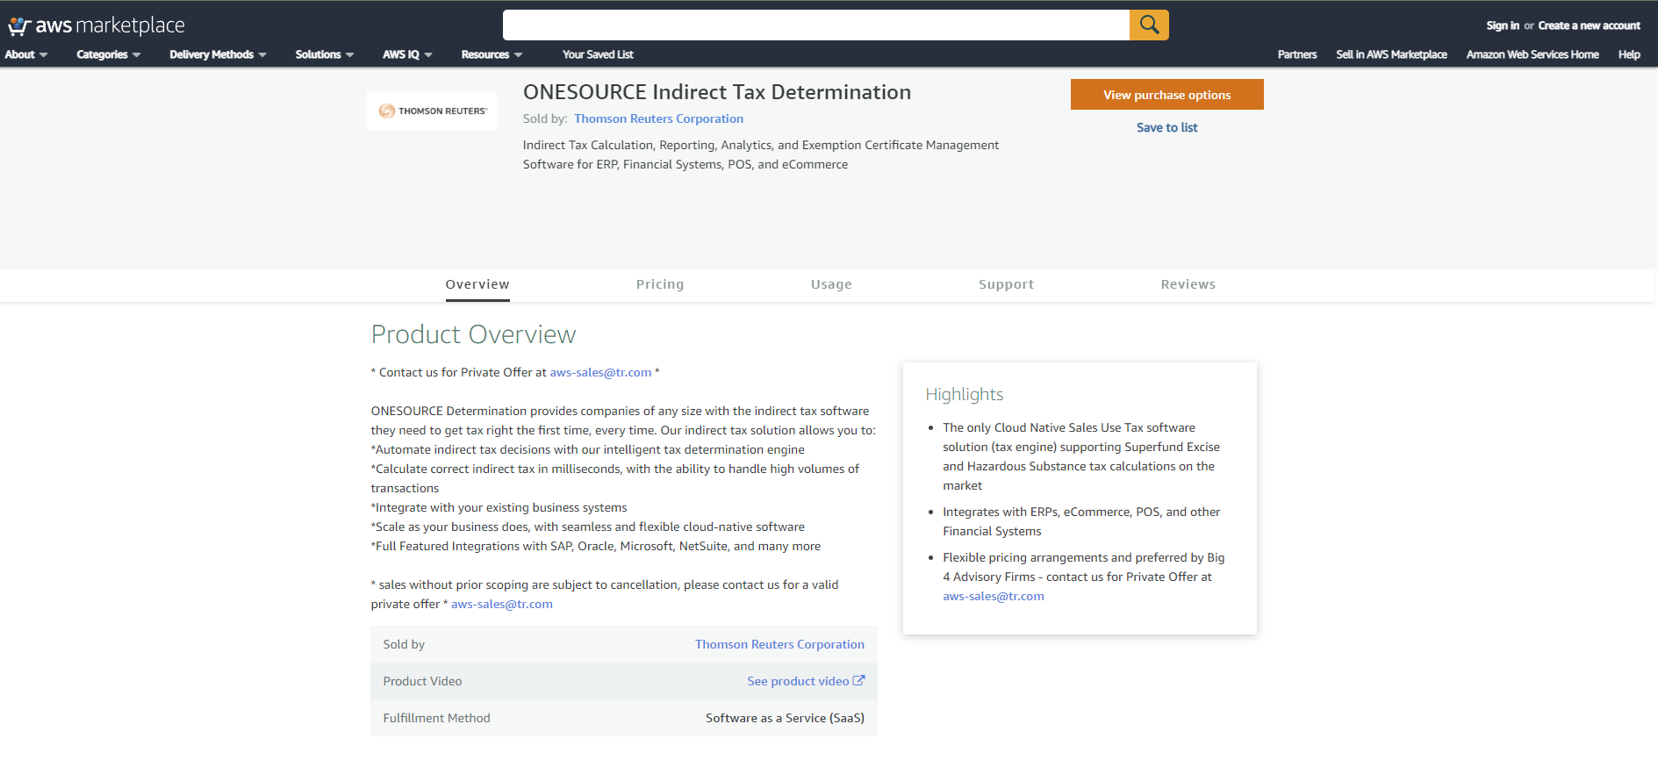The width and height of the screenshot is (1658, 767).
Task: Open the Help link in the header
Action: pos(1629,54)
